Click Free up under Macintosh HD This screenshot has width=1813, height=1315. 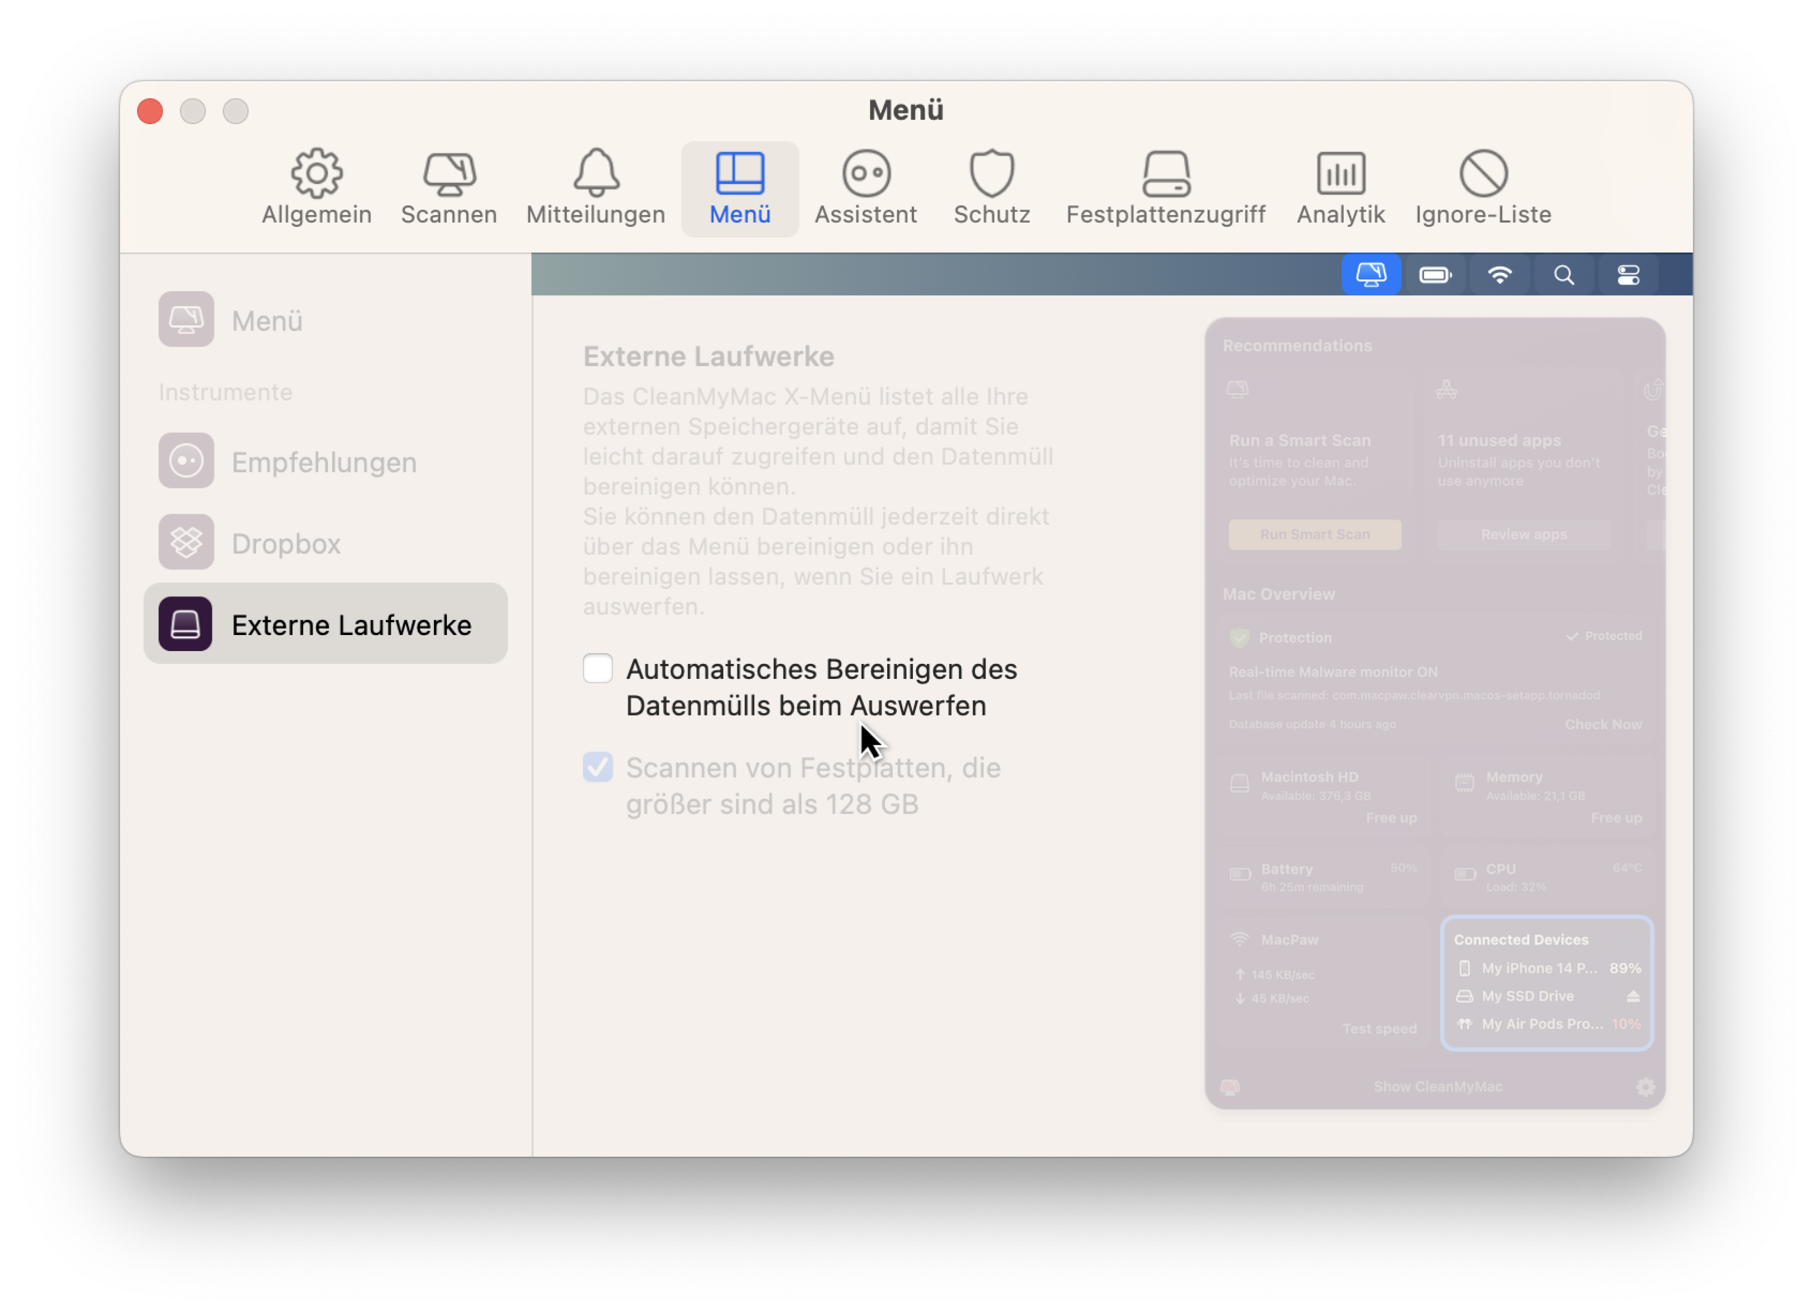(1391, 818)
